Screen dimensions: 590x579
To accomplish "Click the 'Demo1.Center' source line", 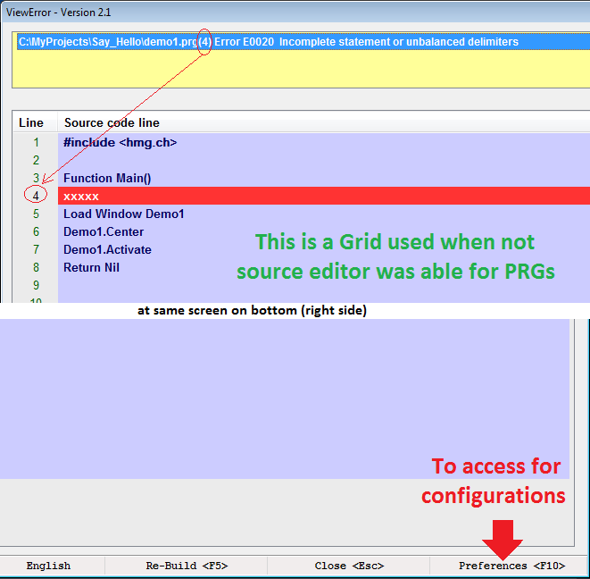I will point(104,231).
